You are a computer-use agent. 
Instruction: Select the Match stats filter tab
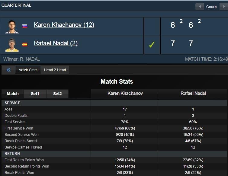tap(13, 94)
